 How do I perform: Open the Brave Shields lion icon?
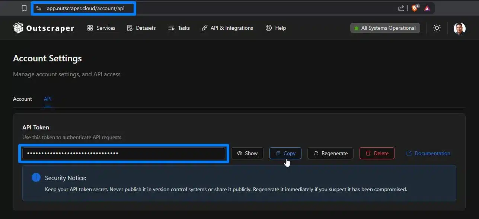point(414,8)
